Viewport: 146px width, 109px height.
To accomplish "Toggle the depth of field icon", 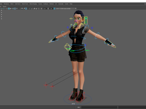I will click(28, 8).
